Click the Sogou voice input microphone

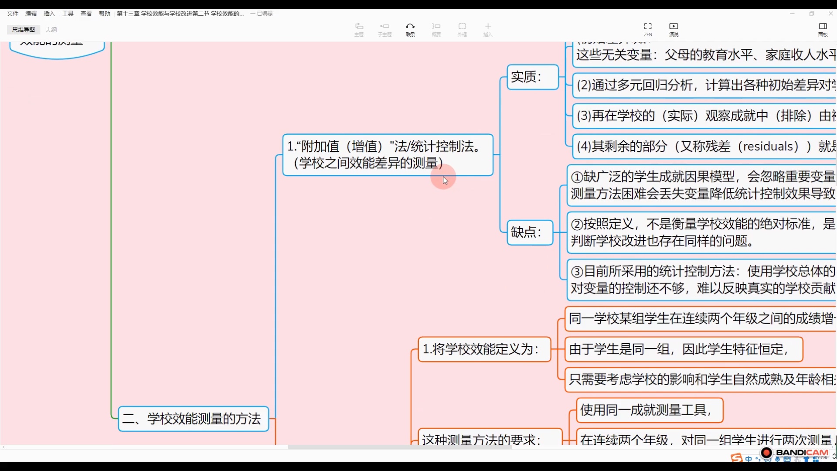(777, 459)
